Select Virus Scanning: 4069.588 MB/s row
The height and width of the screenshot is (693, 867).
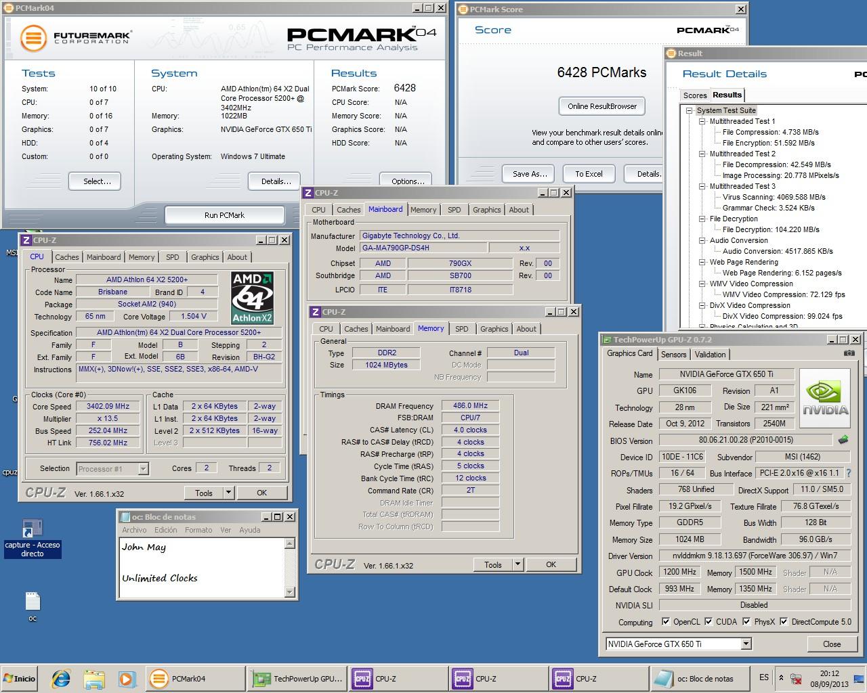point(774,197)
